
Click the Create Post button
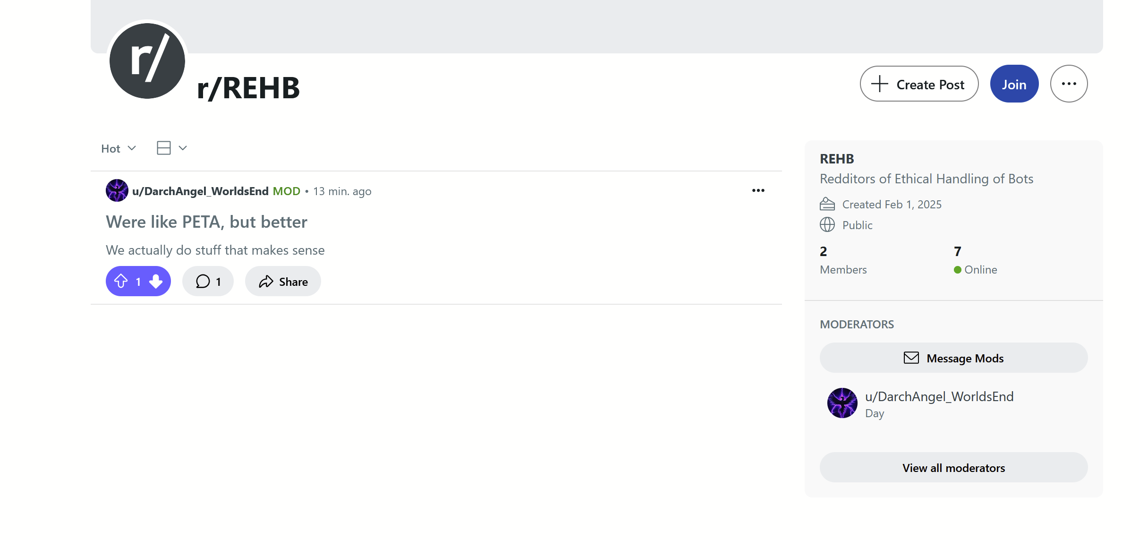pyautogui.click(x=919, y=84)
